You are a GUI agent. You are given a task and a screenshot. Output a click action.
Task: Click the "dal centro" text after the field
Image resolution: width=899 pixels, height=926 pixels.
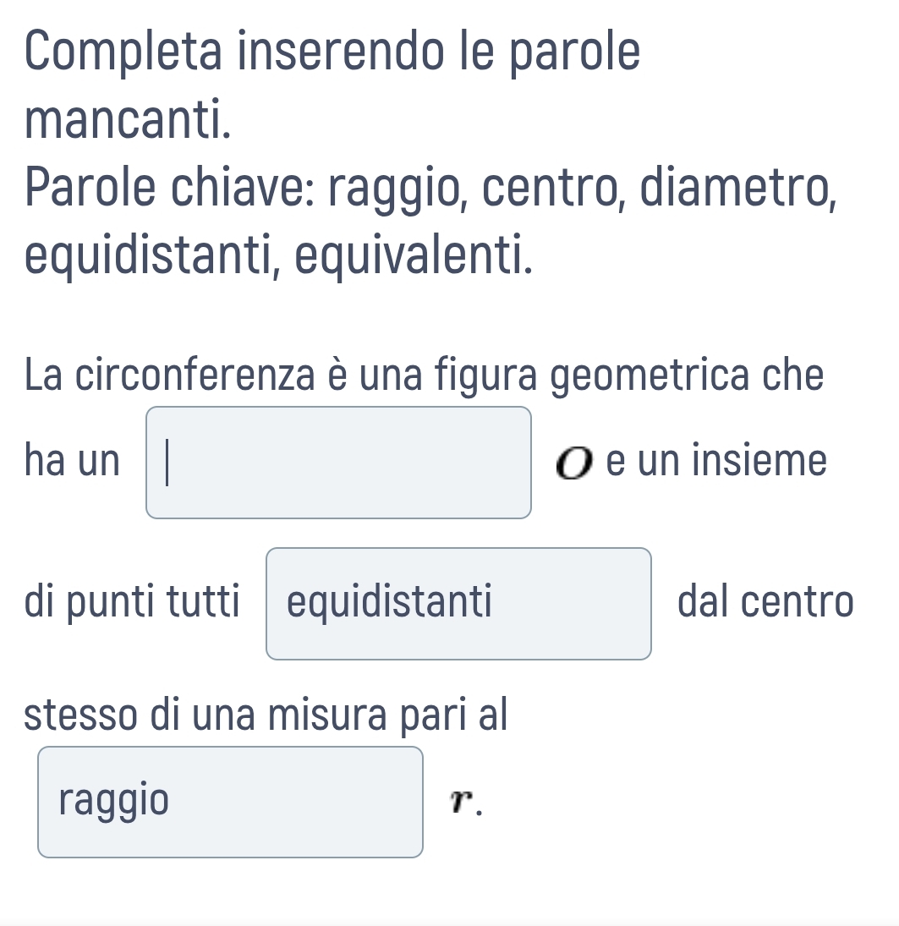click(x=765, y=603)
